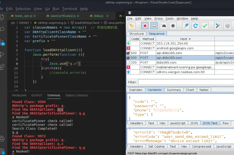Open the VS Code Extensions icon
Image resolution: width=234 pixels, height=155 pixels.
point(2,67)
